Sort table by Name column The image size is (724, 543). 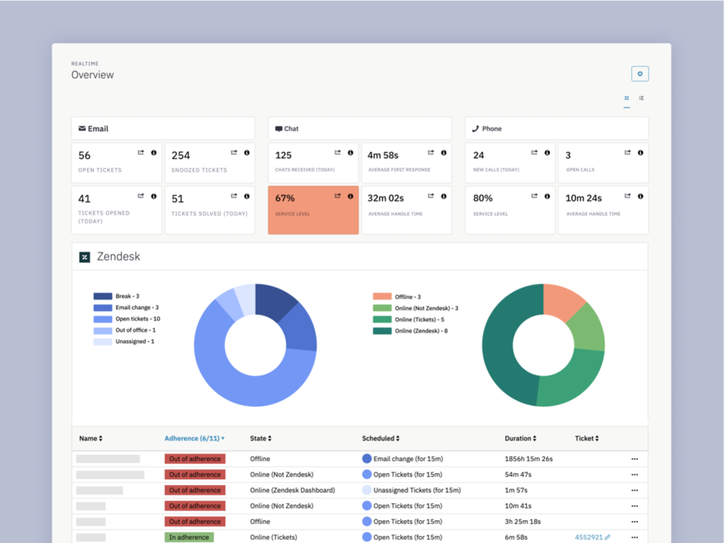click(90, 438)
